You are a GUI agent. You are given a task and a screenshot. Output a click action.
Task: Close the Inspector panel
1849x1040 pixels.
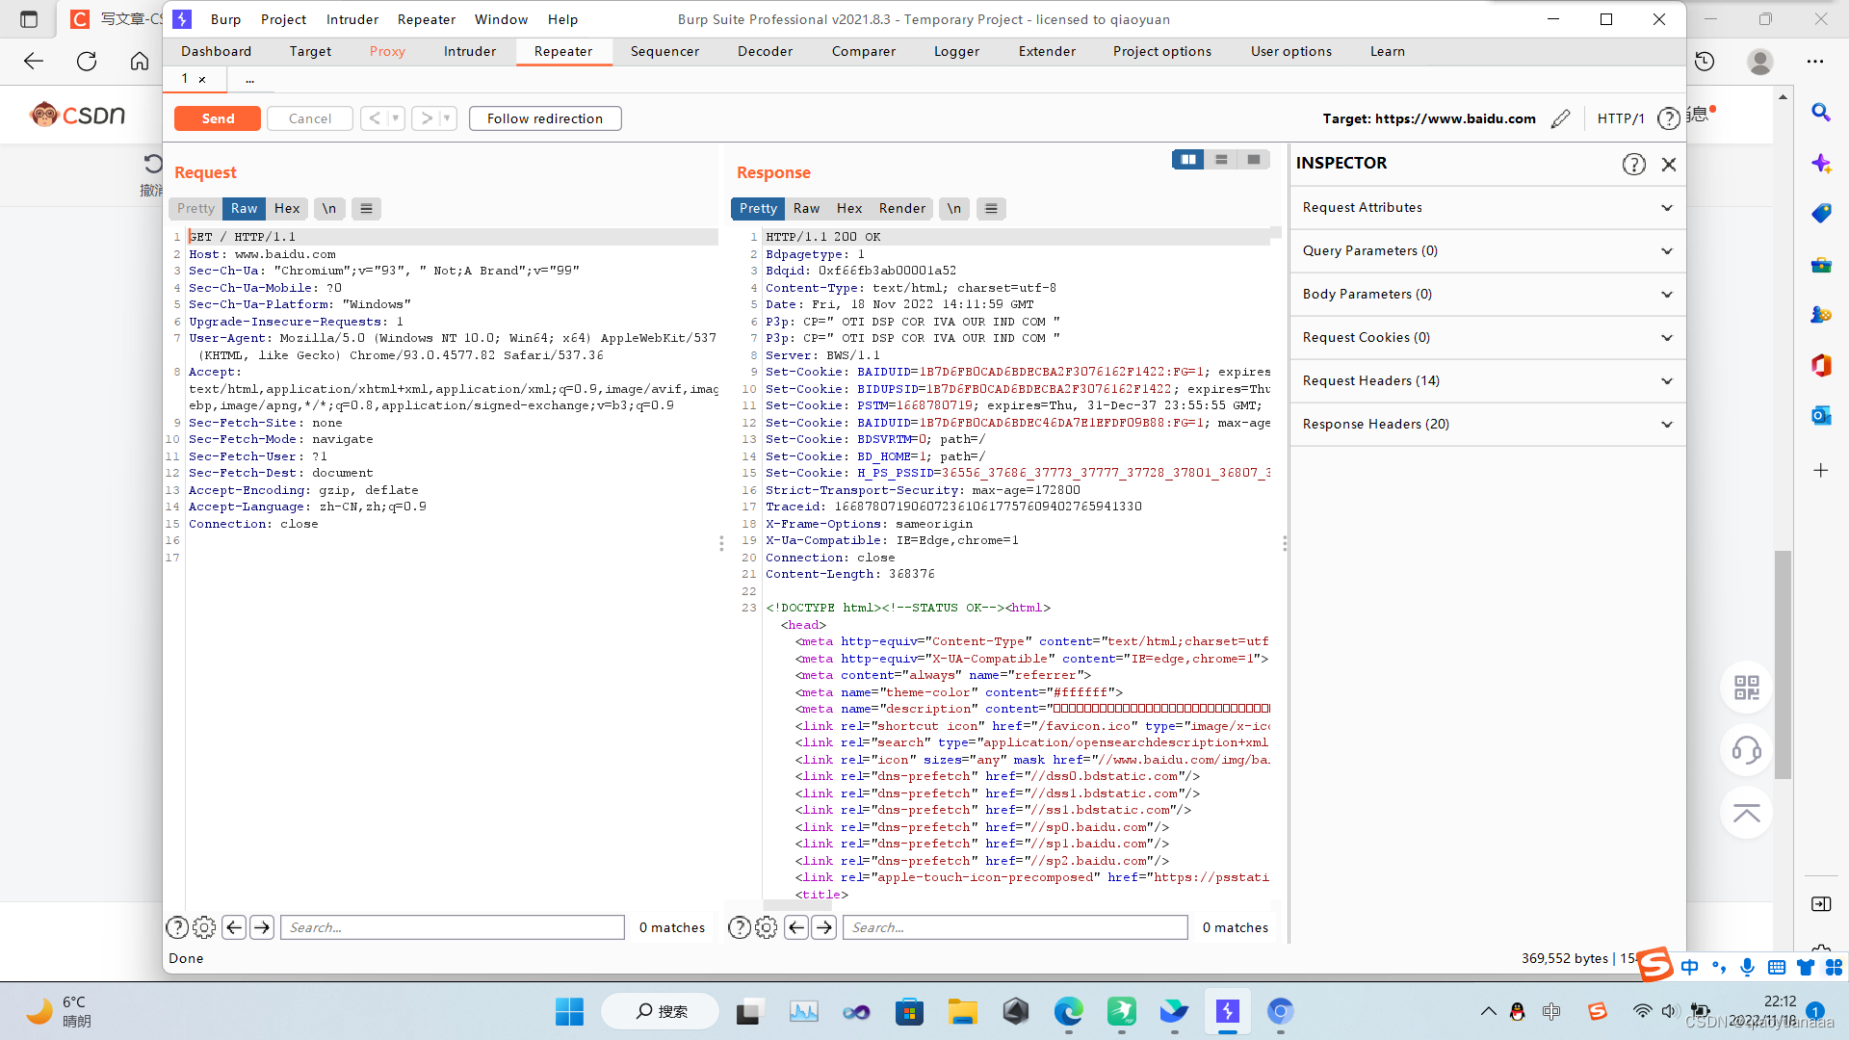[1669, 164]
